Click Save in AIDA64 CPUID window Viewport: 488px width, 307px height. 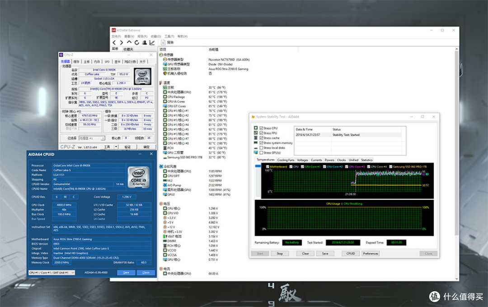pos(126,273)
